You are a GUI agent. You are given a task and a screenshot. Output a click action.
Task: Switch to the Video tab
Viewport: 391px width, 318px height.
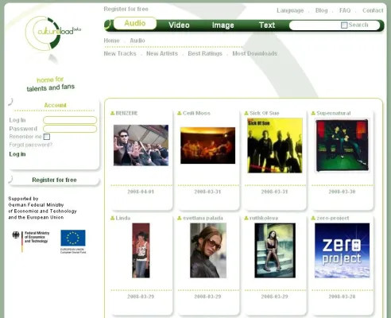coord(179,25)
